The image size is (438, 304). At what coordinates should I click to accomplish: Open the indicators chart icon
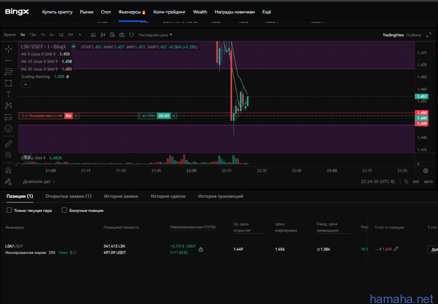click(x=93, y=35)
